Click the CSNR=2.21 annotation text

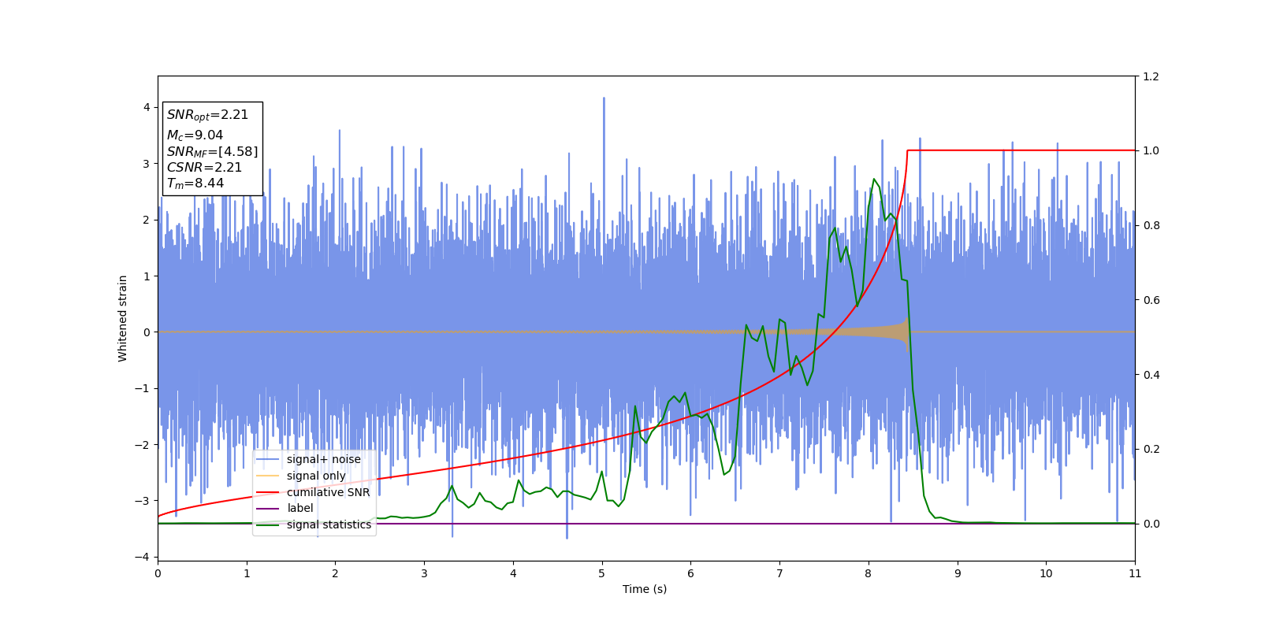pyautogui.click(x=204, y=167)
